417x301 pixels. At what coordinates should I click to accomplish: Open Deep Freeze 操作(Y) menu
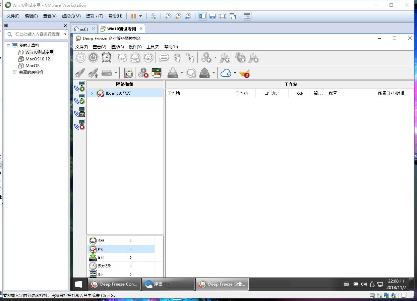135,47
